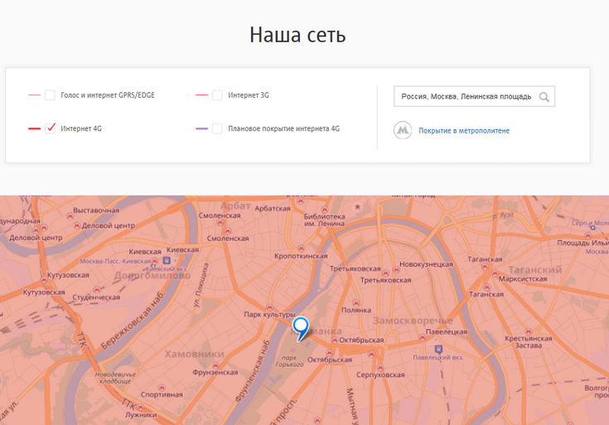The image size is (609, 425).
Task: Click the Лужники station icon
Action: pyautogui.click(x=140, y=407)
